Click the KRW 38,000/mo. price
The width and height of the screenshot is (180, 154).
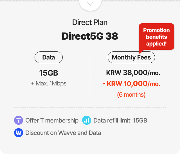(x=133, y=73)
